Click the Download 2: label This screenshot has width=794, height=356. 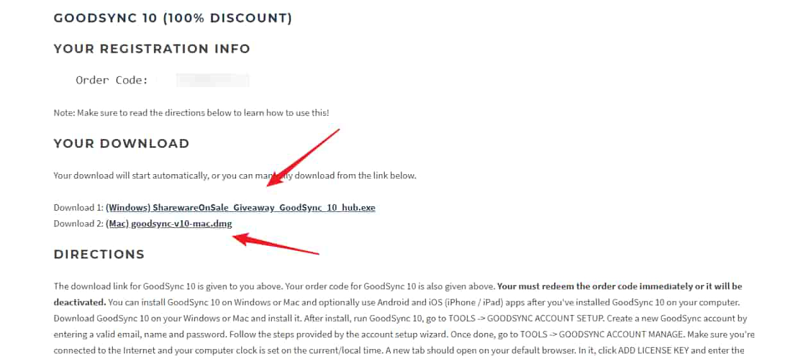78,223
